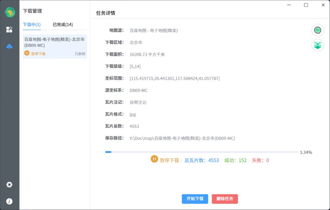Open settings via the hexagon icon
Image resolution: width=330 pixels, height=210 pixels.
(x=9, y=185)
